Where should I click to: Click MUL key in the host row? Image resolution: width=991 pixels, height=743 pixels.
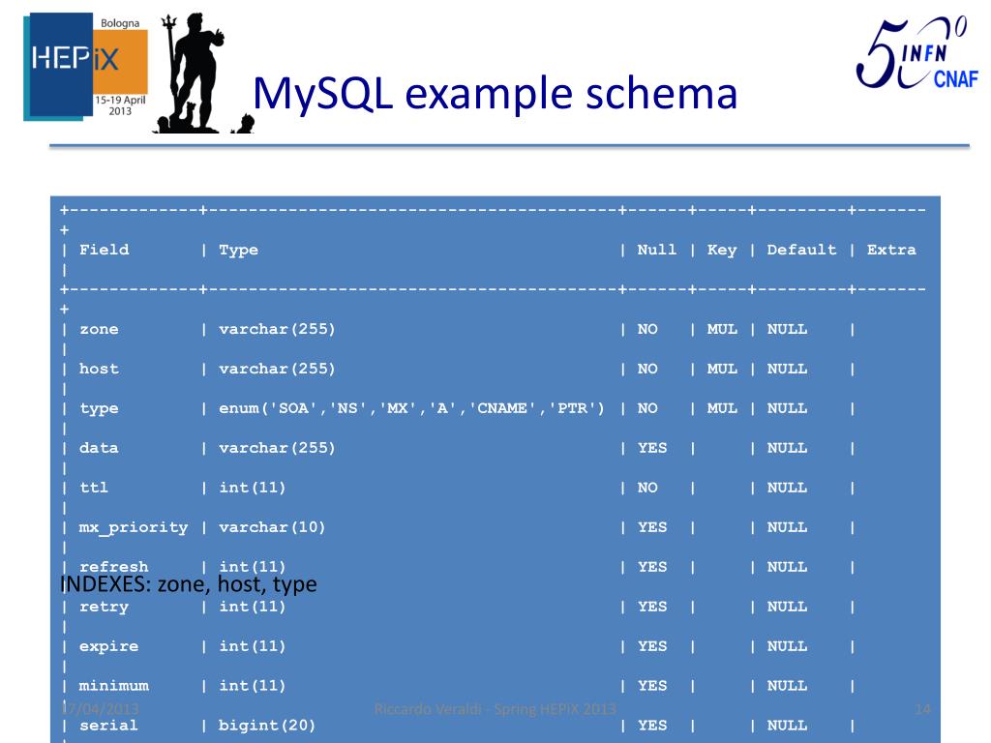click(x=722, y=369)
